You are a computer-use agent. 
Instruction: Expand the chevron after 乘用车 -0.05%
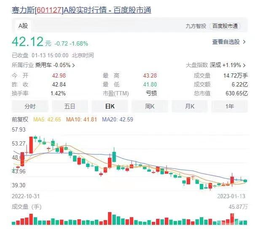[x=73, y=65]
